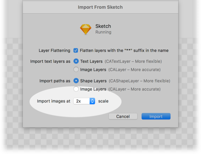The height and width of the screenshot is (154, 201).
Task: Click the Sketch application name label
Action: click(x=103, y=26)
